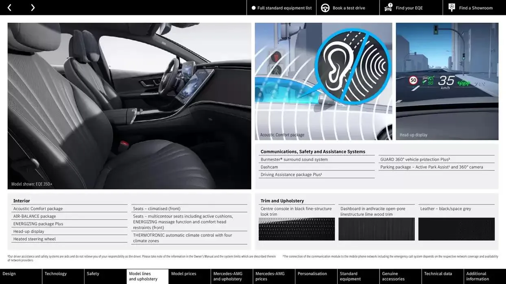
Task: Select anthracite open-pore lime wood swatch
Action: pos(377,229)
